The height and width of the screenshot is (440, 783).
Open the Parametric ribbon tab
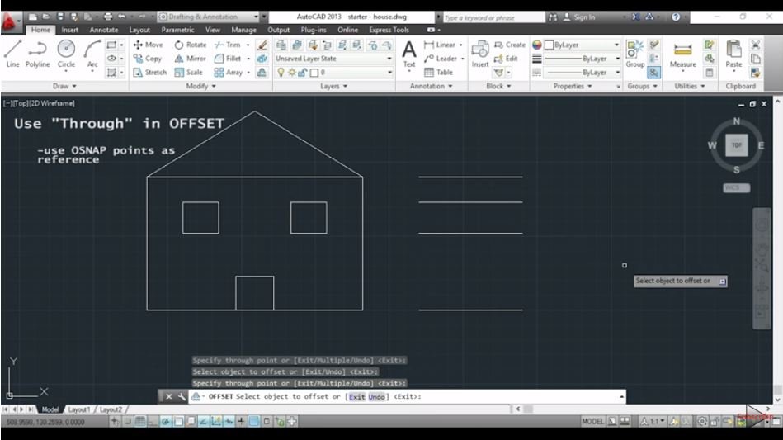177,30
